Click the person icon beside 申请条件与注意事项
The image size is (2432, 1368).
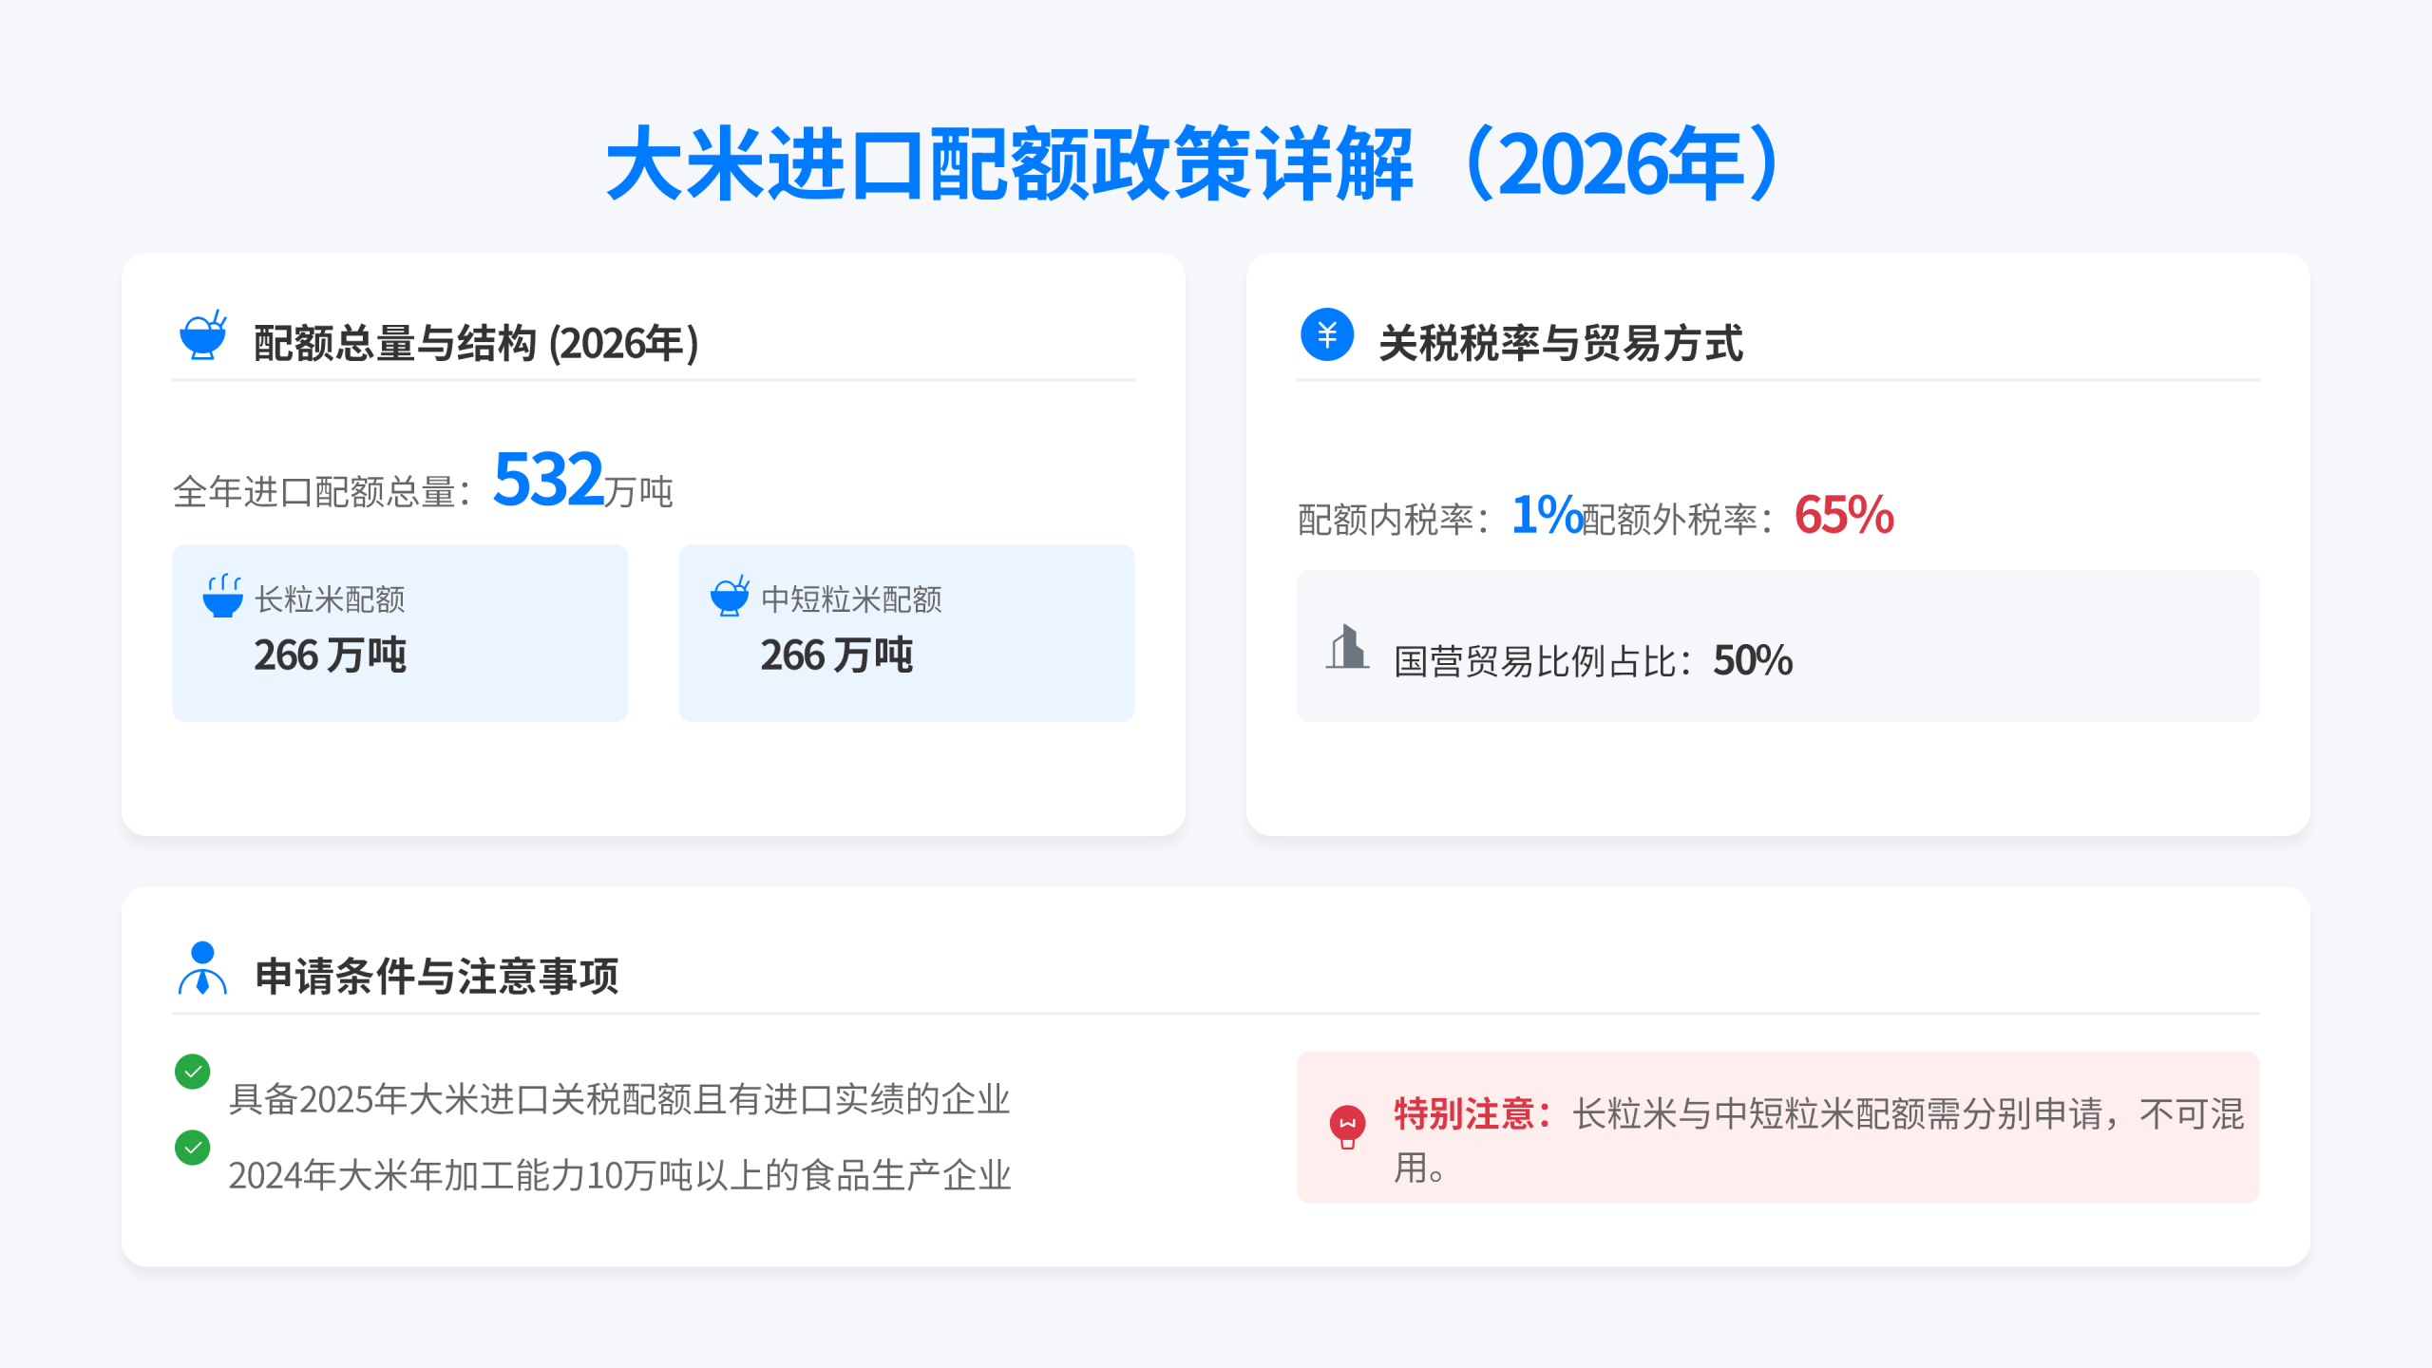(x=202, y=968)
